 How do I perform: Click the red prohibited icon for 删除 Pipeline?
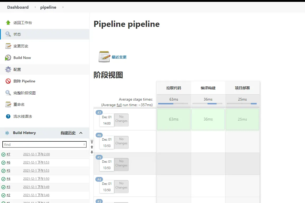[8, 81]
